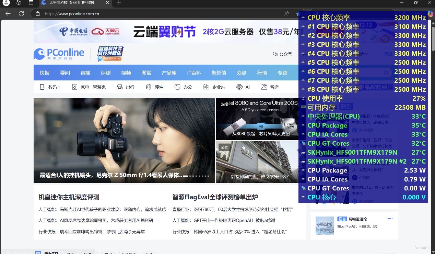The width and height of the screenshot is (435, 254).
Task: Reload the page with the refresh icon
Action: coord(21,14)
